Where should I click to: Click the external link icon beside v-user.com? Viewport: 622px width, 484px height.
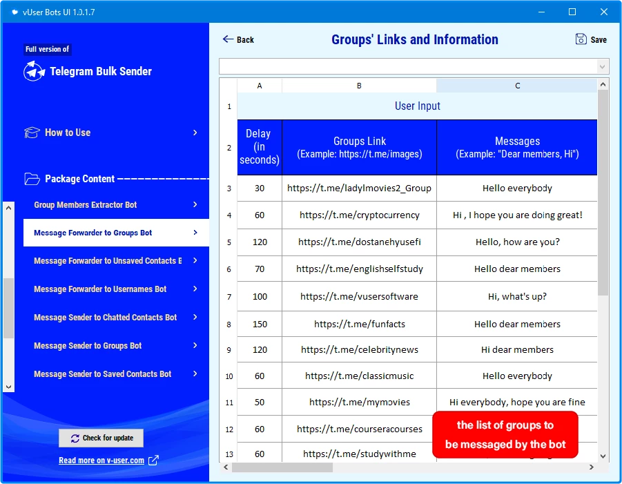tap(153, 461)
